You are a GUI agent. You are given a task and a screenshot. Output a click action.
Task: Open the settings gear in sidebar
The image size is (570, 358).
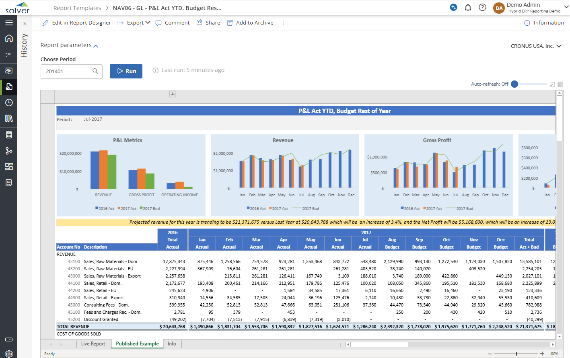click(x=9, y=354)
